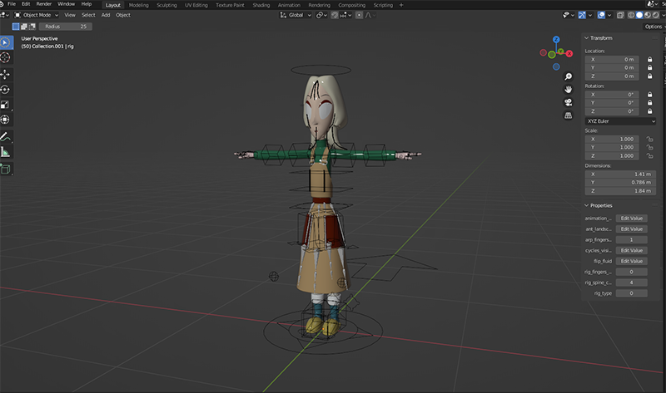Collapse the Transform panel
The width and height of the screenshot is (666, 393).
598,38
